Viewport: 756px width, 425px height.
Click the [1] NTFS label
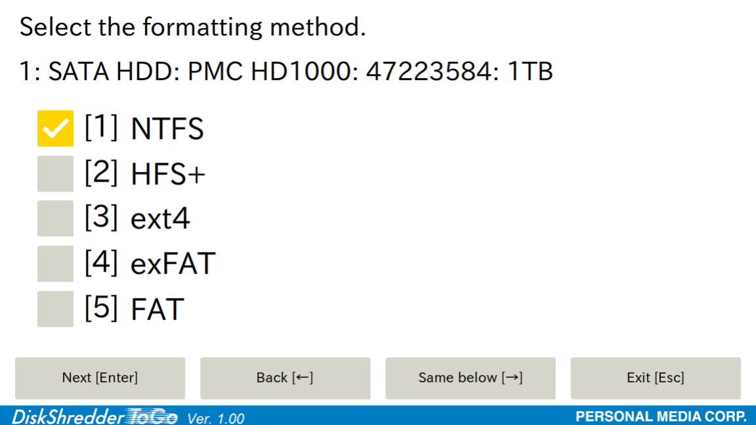[144, 128]
